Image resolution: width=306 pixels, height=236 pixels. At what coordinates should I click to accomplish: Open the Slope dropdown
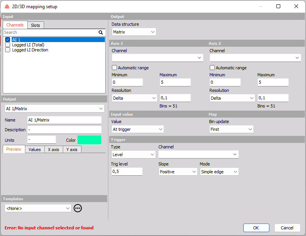(x=178, y=172)
